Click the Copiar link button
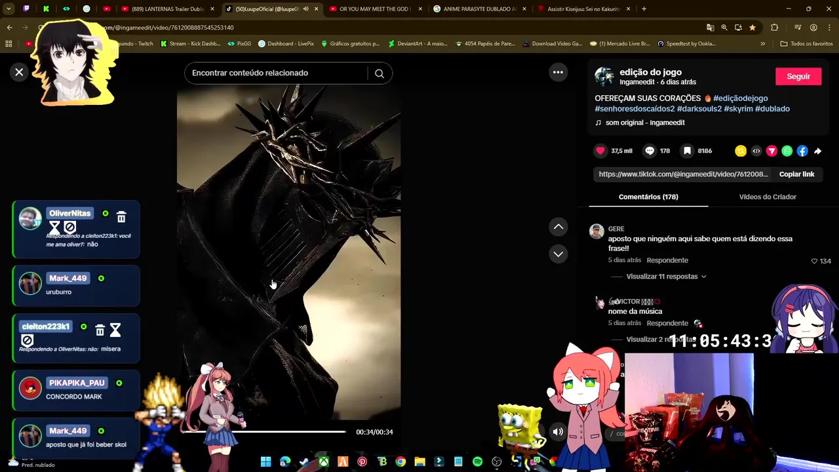 (796, 174)
